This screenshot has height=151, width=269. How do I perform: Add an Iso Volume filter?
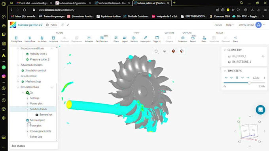coord(53,39)
